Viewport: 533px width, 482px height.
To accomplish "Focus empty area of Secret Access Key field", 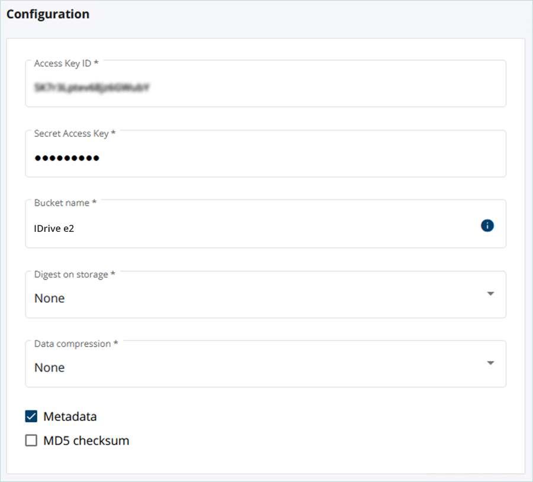I will [x=326, y=158].
